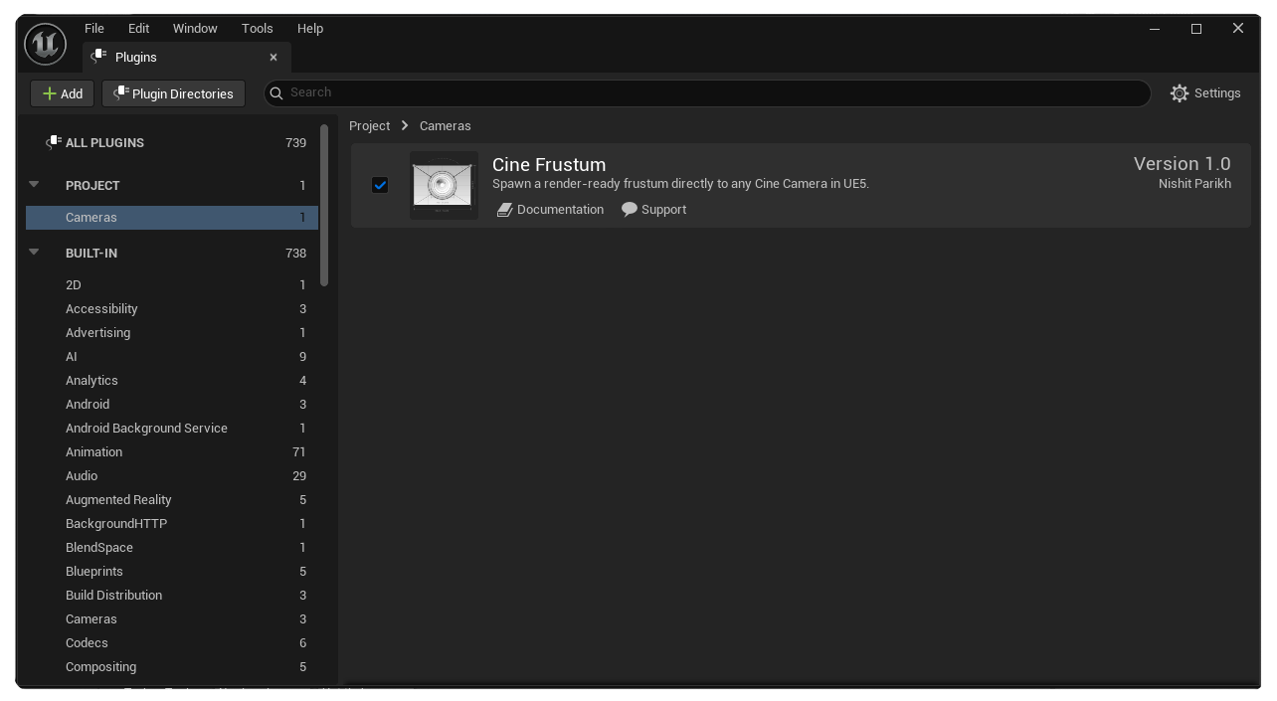This screenshot has width=1277, height=701.
Task: Click the All Plugins plug icon
Action: tap(54, 142)
